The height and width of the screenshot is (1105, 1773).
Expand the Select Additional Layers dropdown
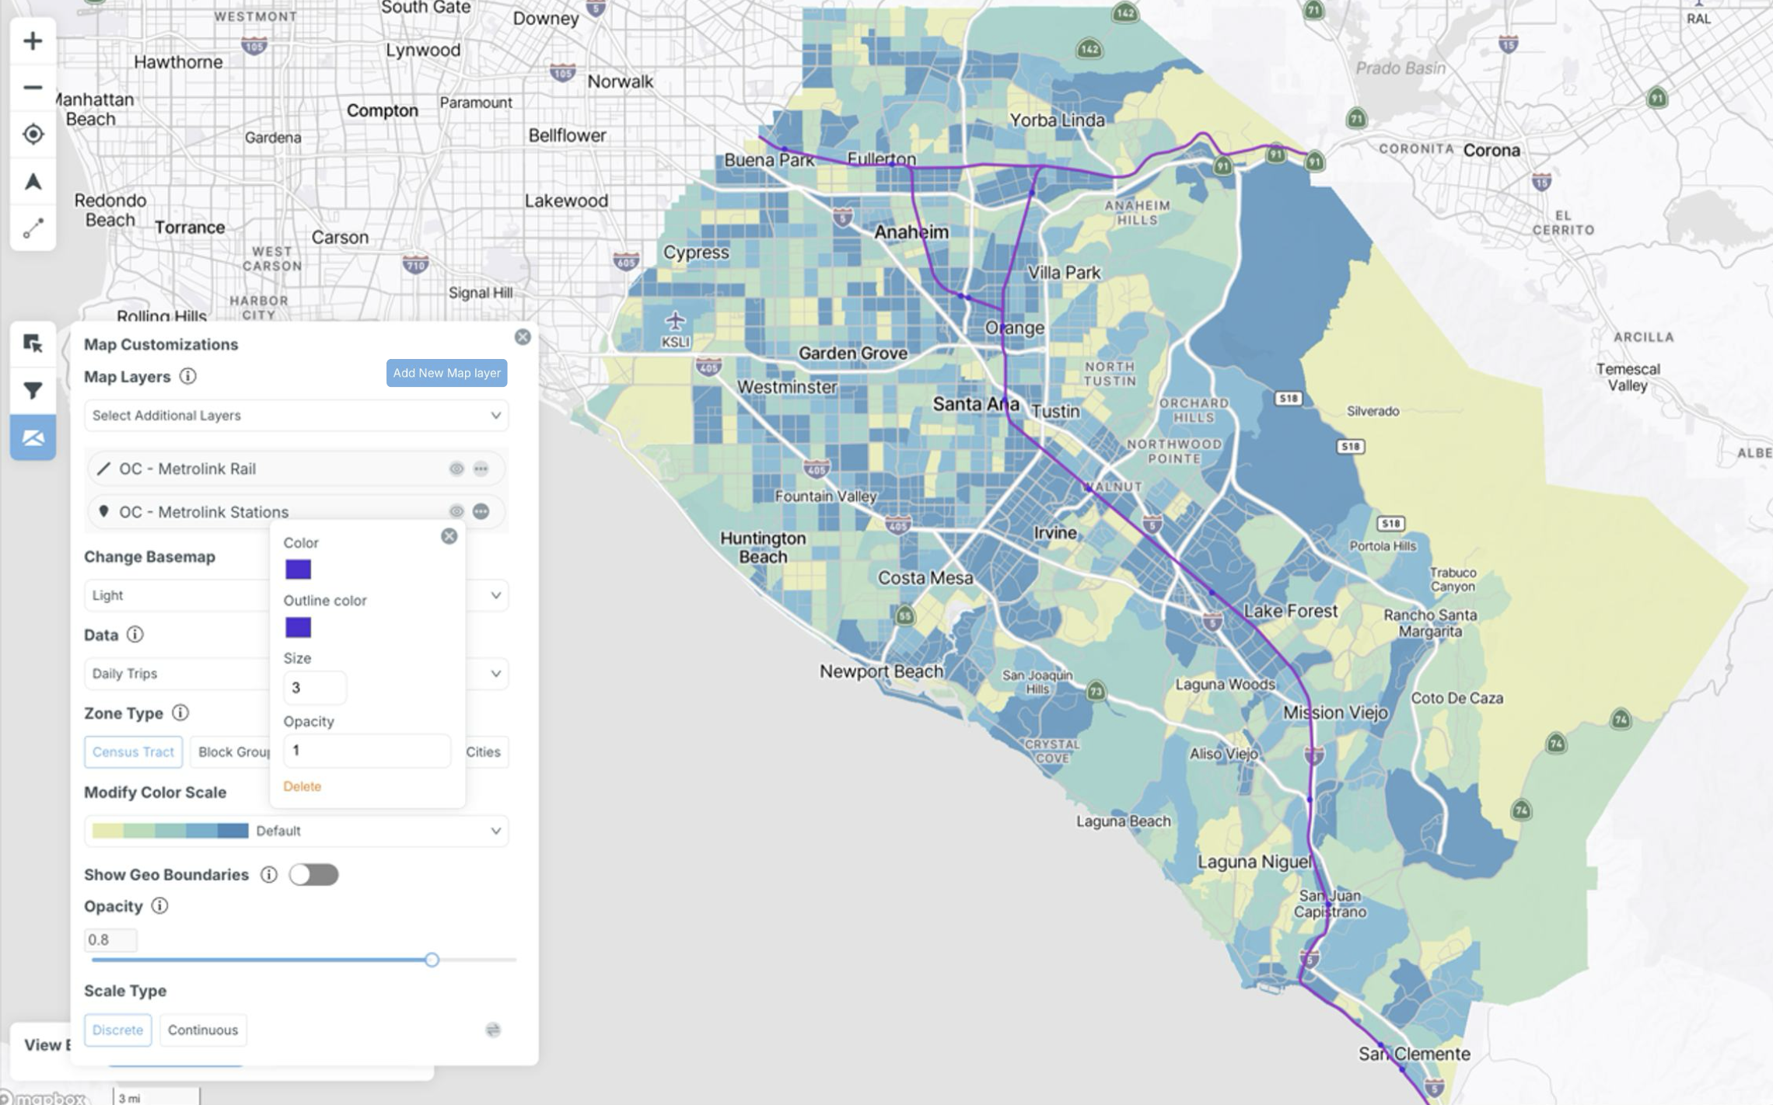(295, 415)
